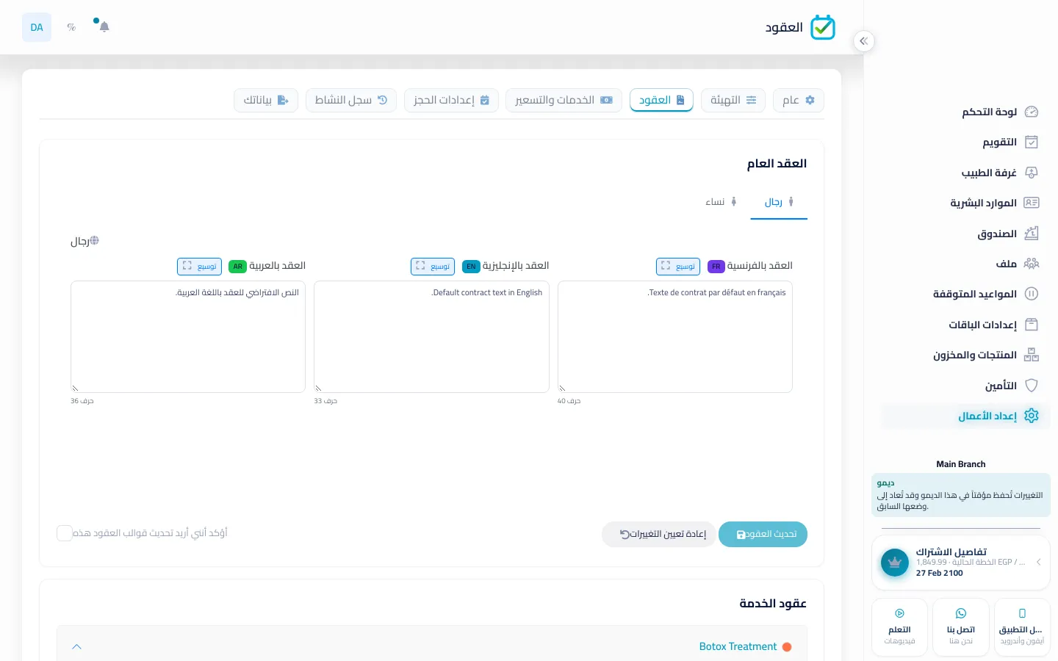Click تحديث العقود button
This screenshot has width=1058, height=661.
click(763, 535)
